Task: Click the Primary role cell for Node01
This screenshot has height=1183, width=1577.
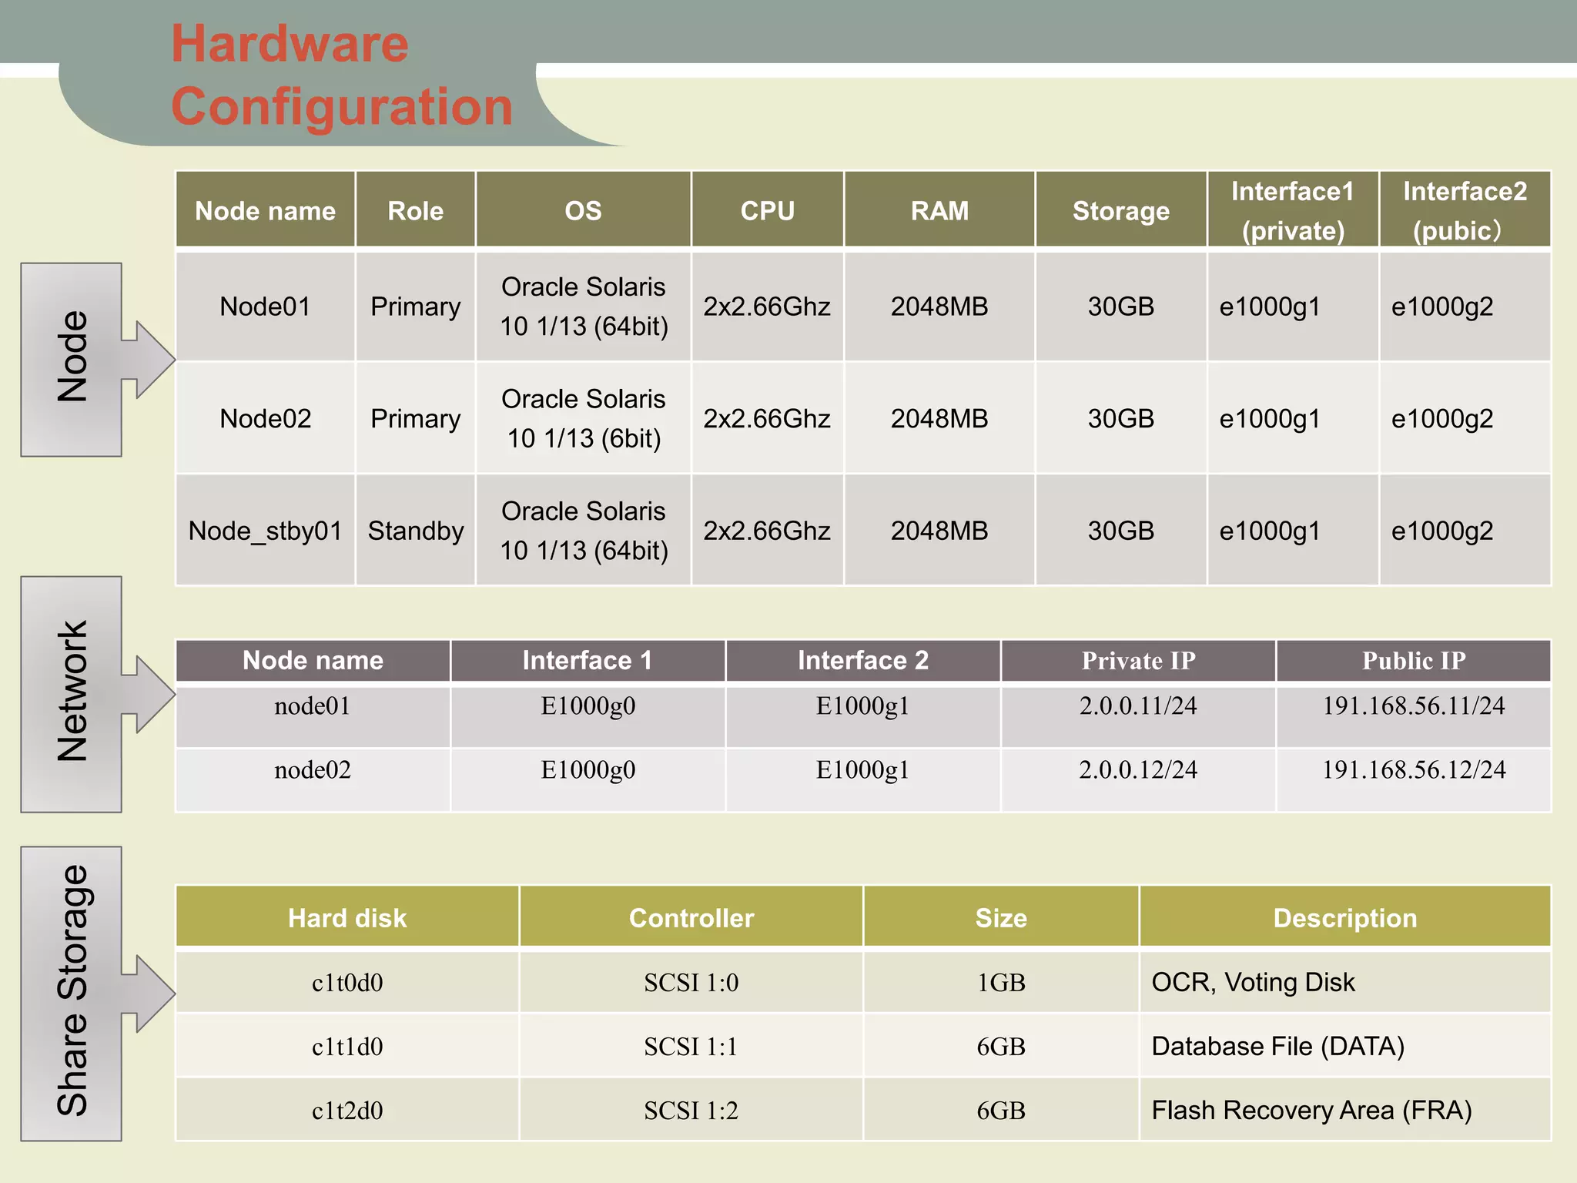Action: (416, 307)
